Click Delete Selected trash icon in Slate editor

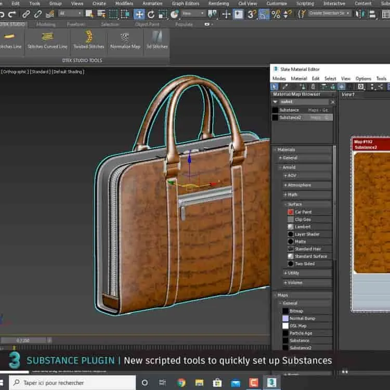coord(313,86)
